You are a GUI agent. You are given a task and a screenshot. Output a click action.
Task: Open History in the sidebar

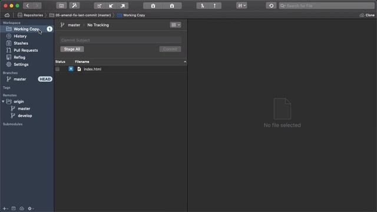[20, 36]
